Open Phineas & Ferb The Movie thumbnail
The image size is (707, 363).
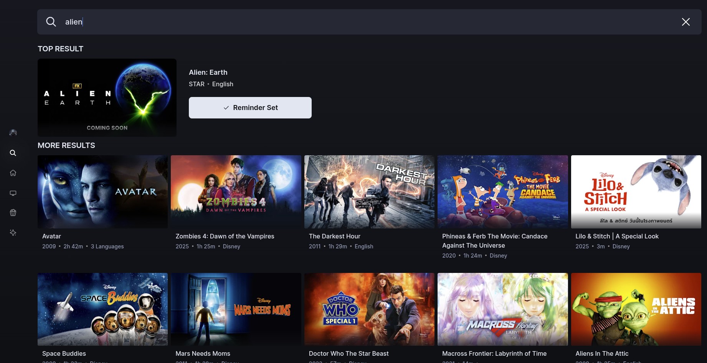pos(503,192)
